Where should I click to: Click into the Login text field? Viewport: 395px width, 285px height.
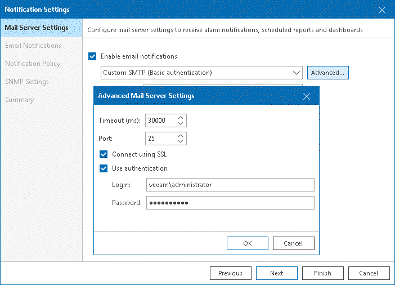point(230,185)
